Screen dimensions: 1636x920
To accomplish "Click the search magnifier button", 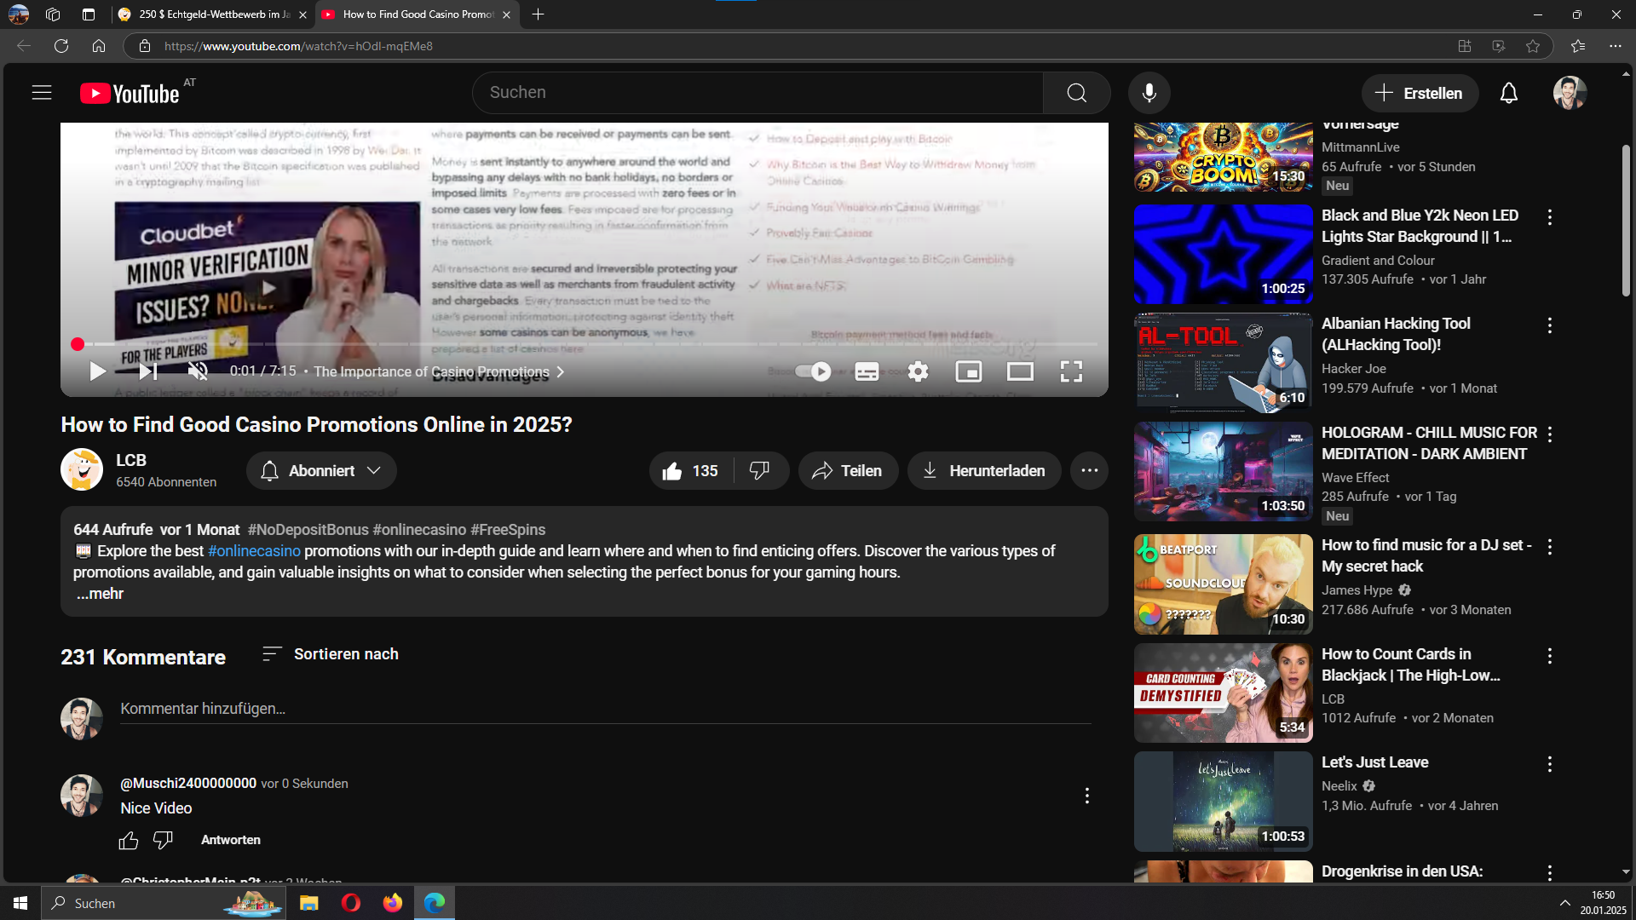I will pyautogui.click(x=1077, y=93).
